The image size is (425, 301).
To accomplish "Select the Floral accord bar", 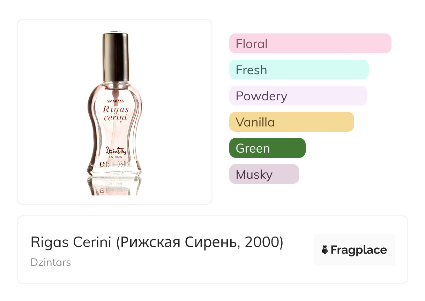I will tap(310, 44).
